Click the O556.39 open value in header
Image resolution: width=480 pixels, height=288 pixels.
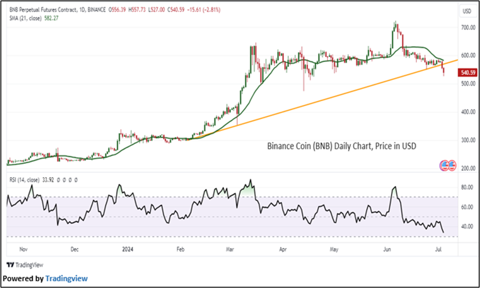[117, 10]
